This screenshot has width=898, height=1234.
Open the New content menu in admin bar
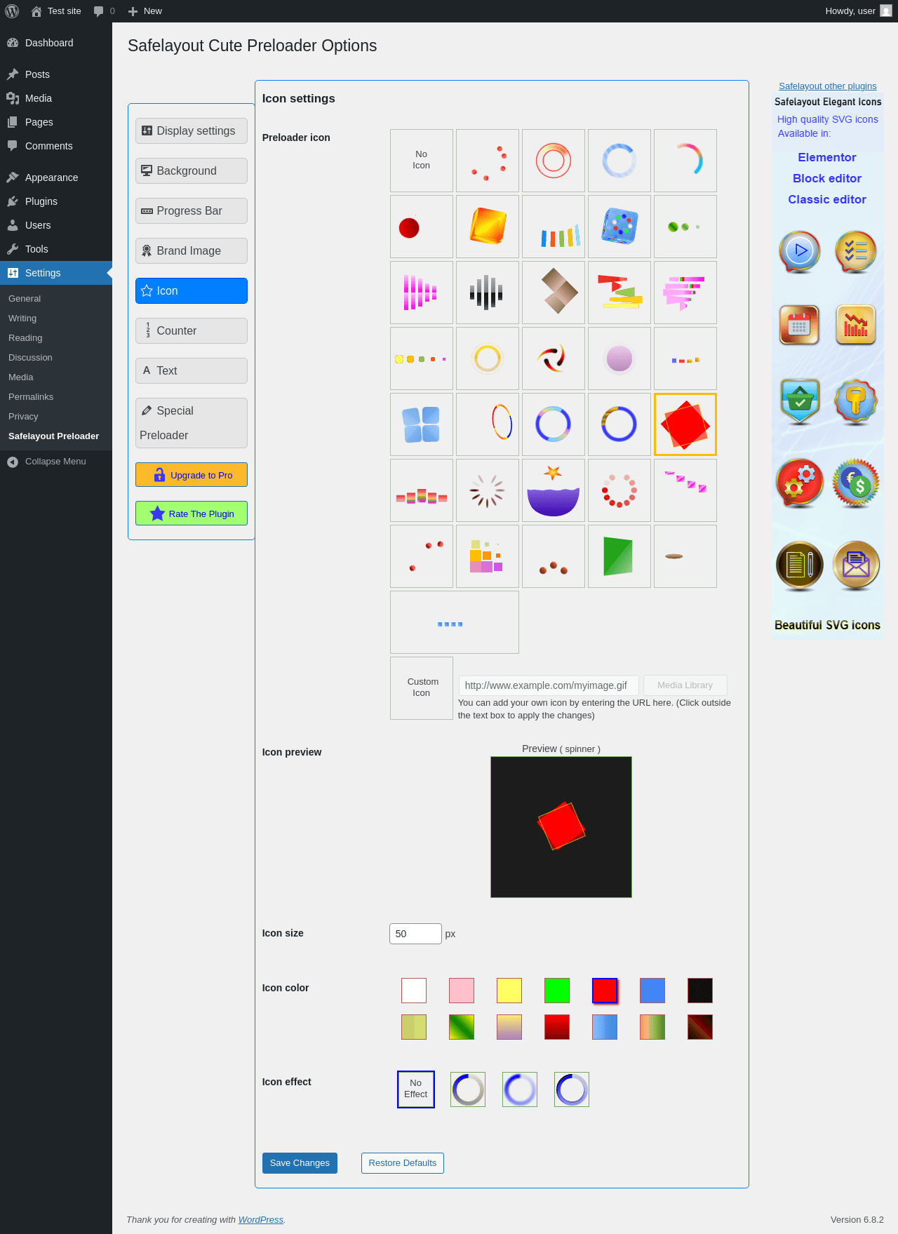click(x=145, y=11)
